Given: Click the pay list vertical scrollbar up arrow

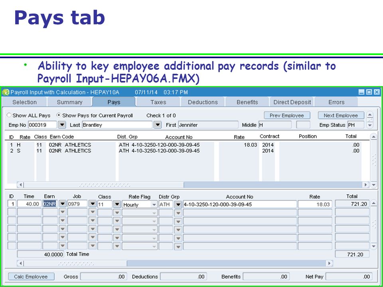Looking at the screenshot, I should 374,137.
